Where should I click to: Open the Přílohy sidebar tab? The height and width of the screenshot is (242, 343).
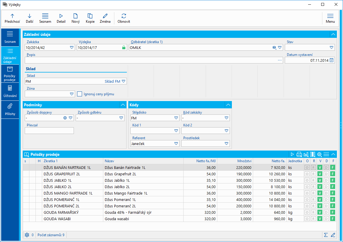[10, 109]
